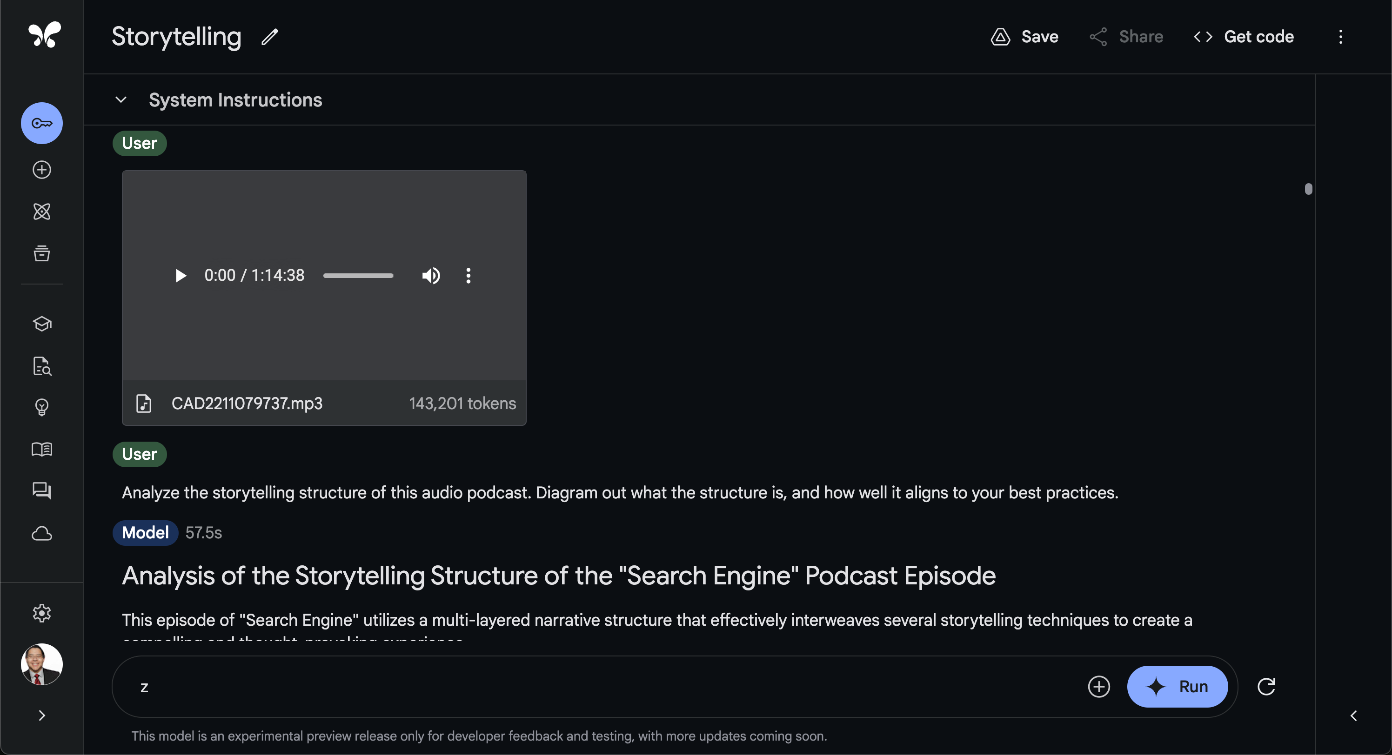This screenshot has height=755, width=1392.
Task: Click the graduation cap icon
Action: click(41, 324)
